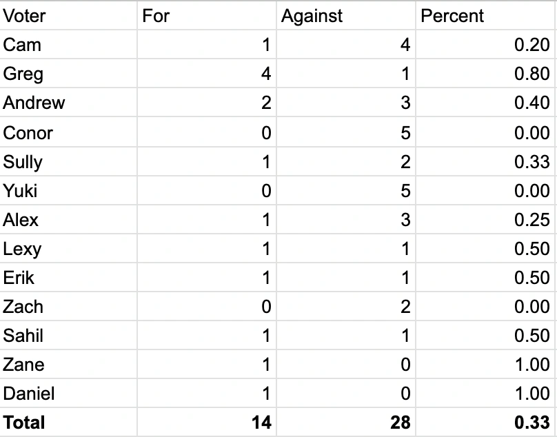Click the Total Against value 28

point(400,423)
